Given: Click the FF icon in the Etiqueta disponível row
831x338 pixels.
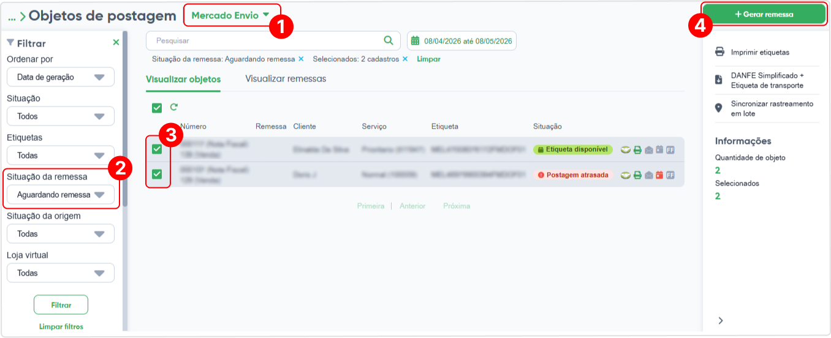Looking at the screenshot, I should coord(670,149).
